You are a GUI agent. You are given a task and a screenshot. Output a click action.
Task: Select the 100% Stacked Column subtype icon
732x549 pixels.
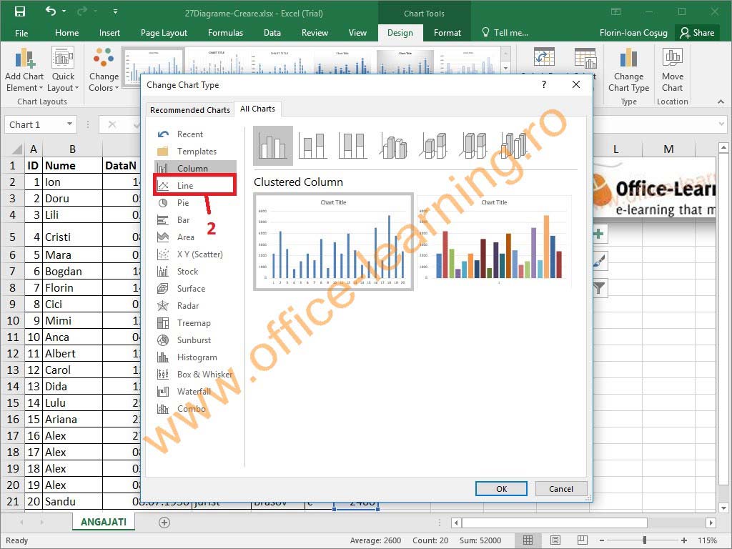point(352,146)
